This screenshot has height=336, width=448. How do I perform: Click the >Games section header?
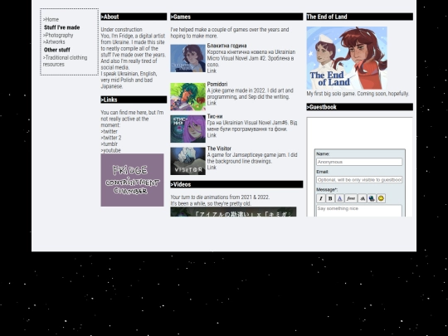(x=236, y=17)
